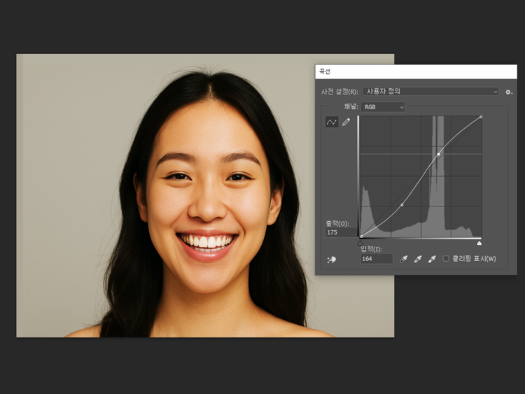Click the 곡선 dialog title bar
The width and height of the screenshot is (525, 394).
click(x=416, y=71)
